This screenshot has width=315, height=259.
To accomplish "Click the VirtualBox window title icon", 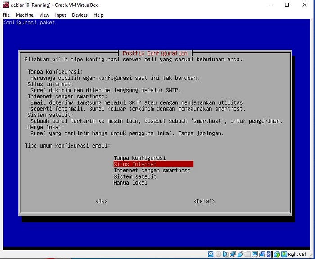I will (x=6, y=5).
